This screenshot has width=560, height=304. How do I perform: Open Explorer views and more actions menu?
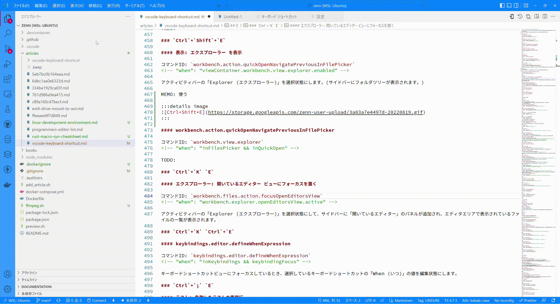(x=128, y=17)
